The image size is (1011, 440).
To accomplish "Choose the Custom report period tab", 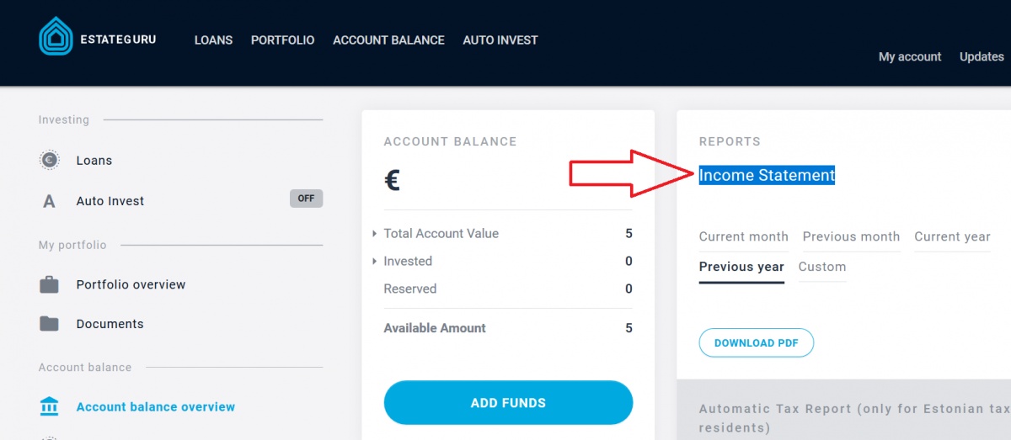I will tap(821, 268).
